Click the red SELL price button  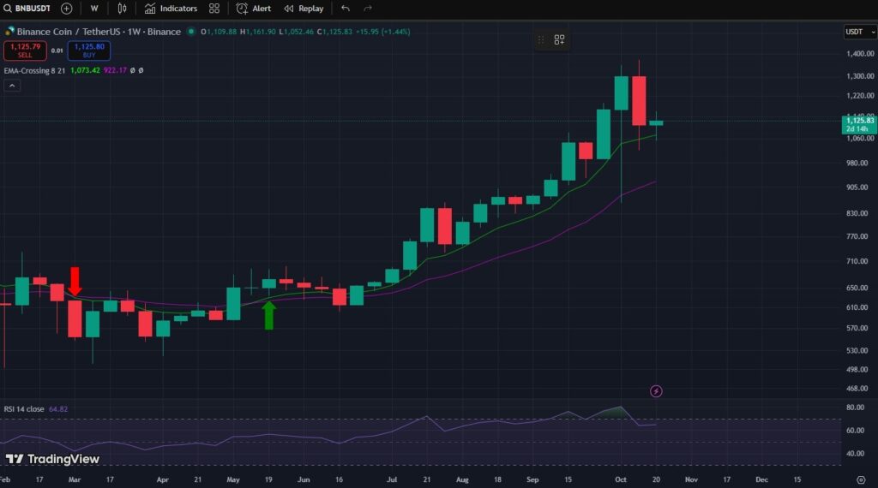pyautogui.click(x=24, y=51)
